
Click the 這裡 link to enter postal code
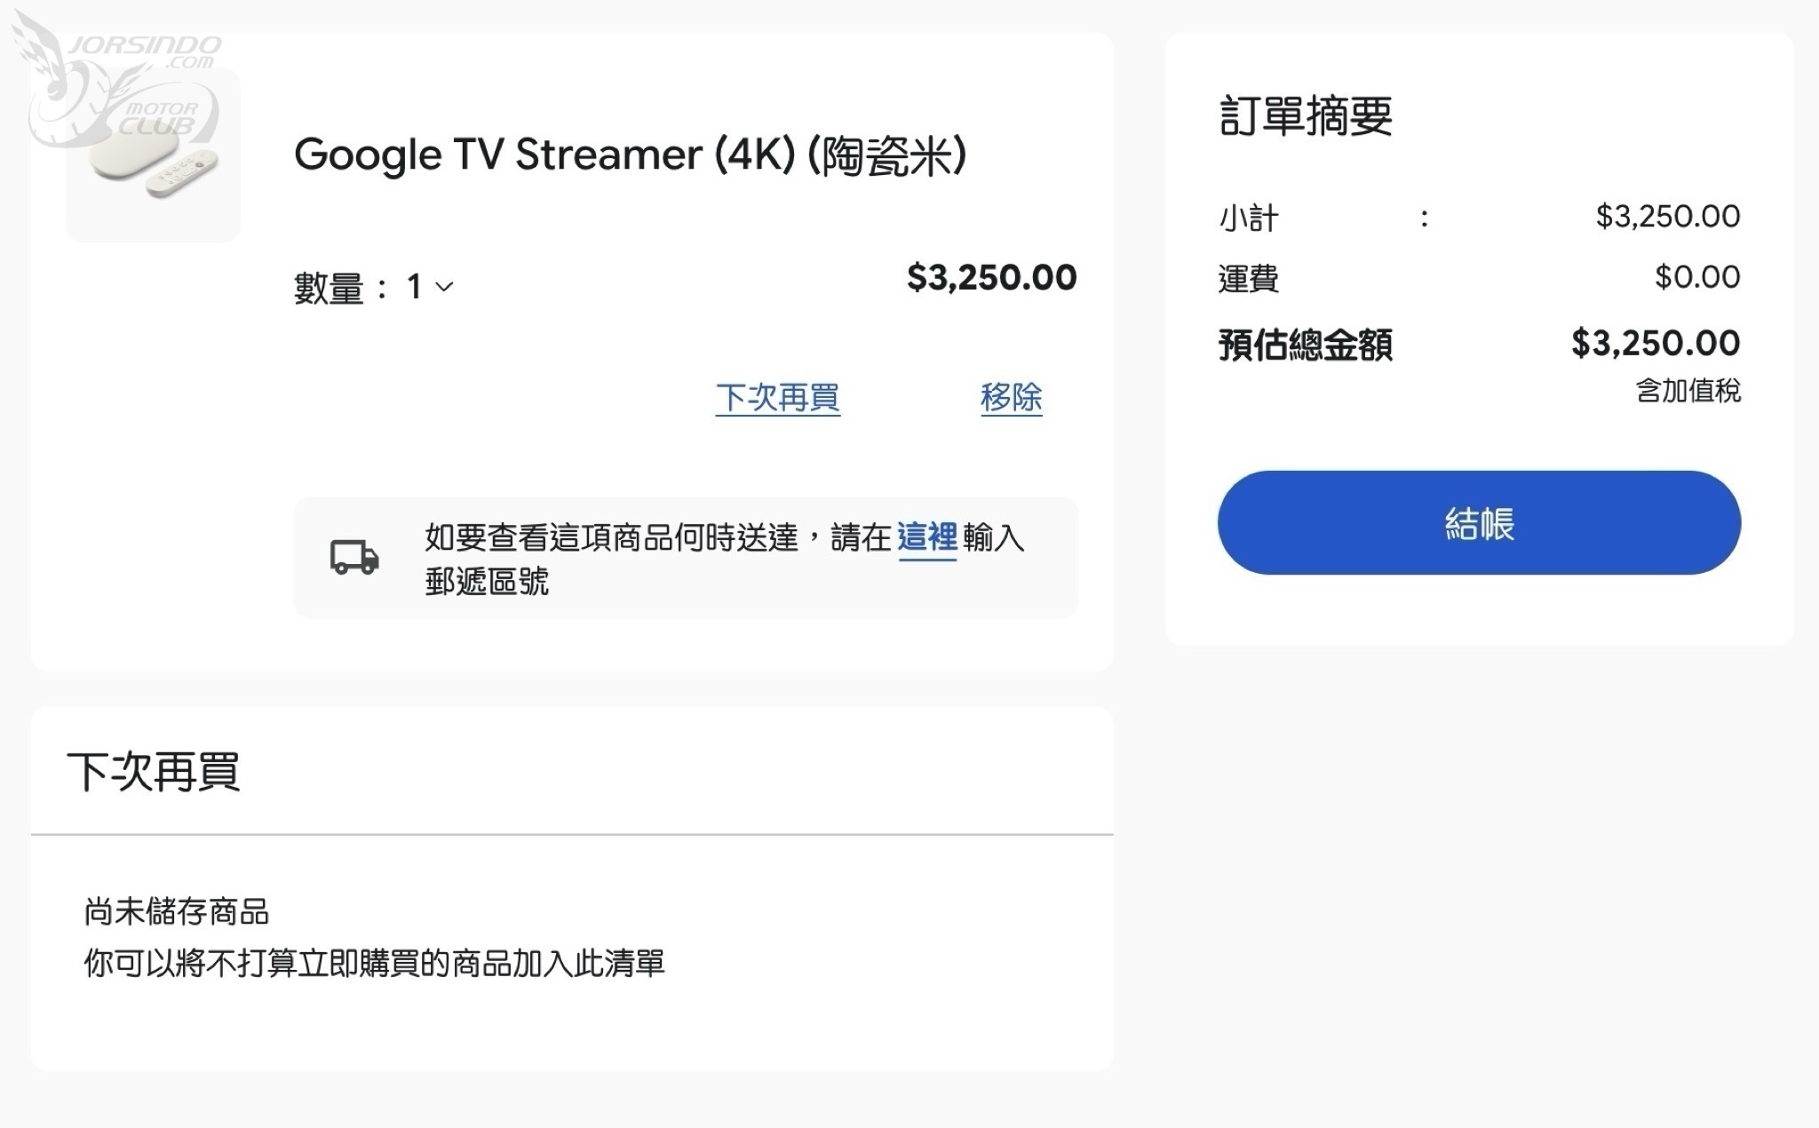click(927, 537)
